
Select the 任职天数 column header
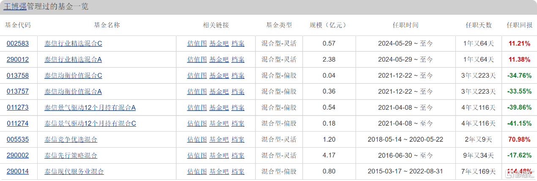(x=479, y=25)
